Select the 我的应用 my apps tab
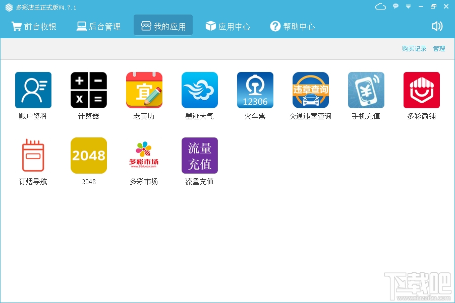The image size is (455, 303). pyautogui.click(x=163, y=25)
